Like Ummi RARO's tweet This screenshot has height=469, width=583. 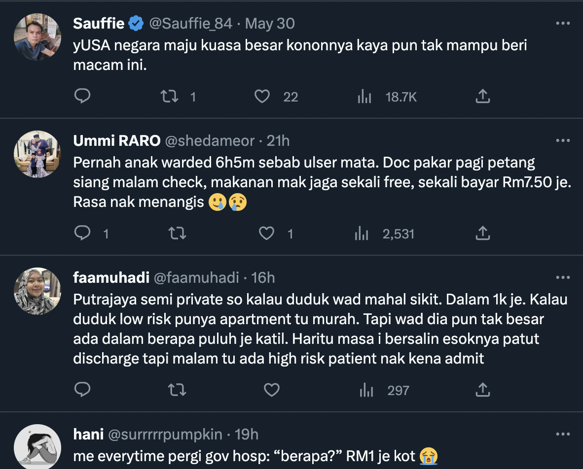click(267, 233)
